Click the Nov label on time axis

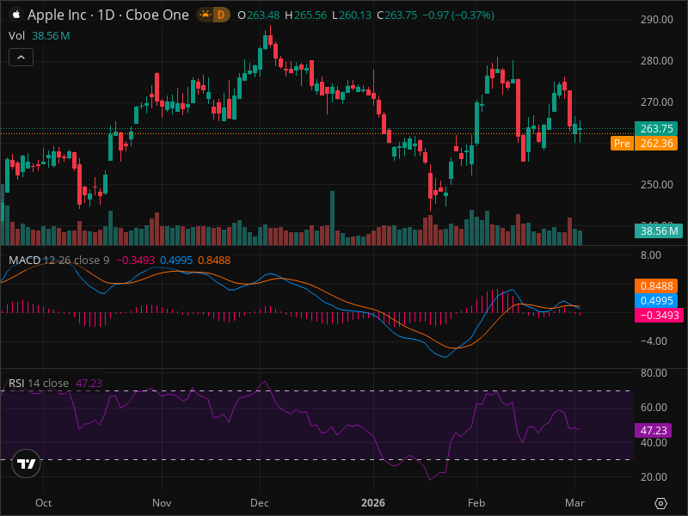[x=162, y=503]
